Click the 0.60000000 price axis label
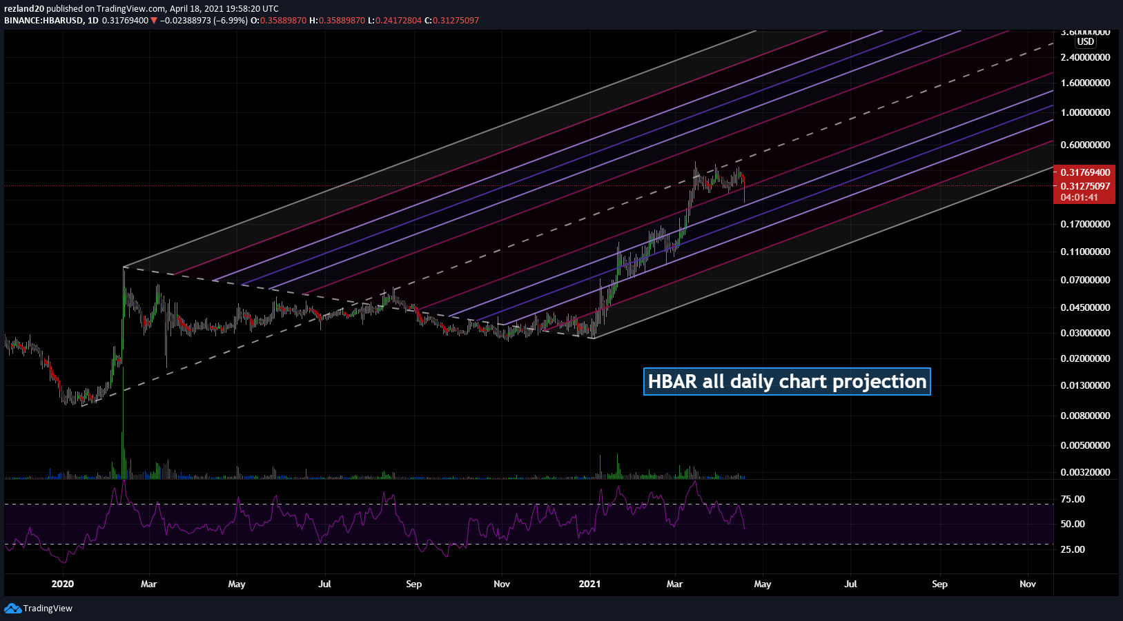This screenshot has height=621, width=1123. (1085, 145)
